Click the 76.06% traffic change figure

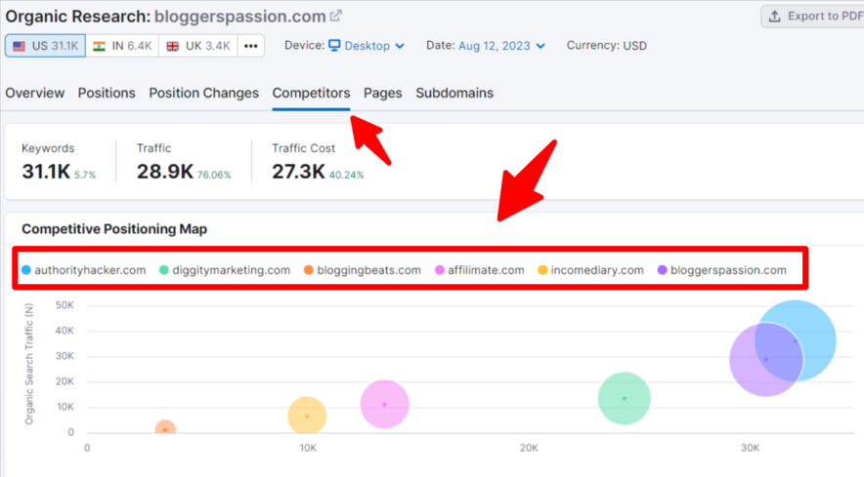click(214, 175)
